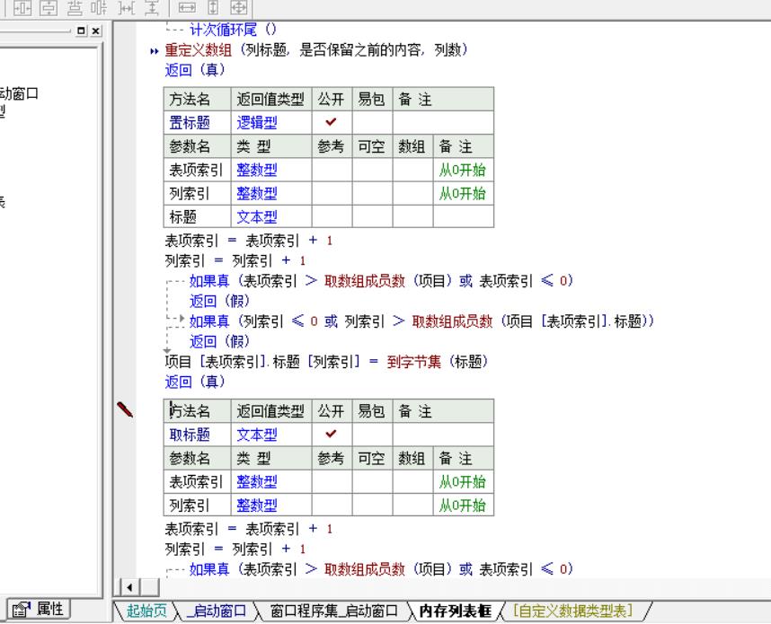Open the 窗口程序集_启动窗口 tab
771x624 pixels.
pos(333,611)
